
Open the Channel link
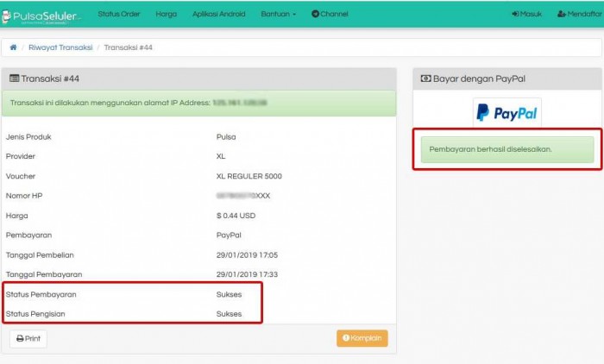[x=330, y=14]
